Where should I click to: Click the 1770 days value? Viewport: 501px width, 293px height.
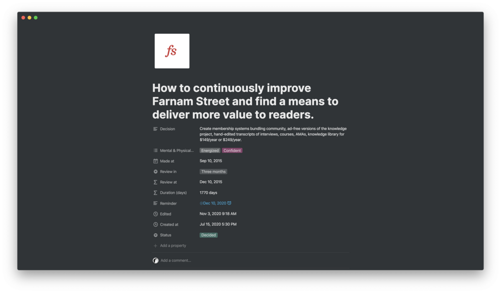pos(208,193)
